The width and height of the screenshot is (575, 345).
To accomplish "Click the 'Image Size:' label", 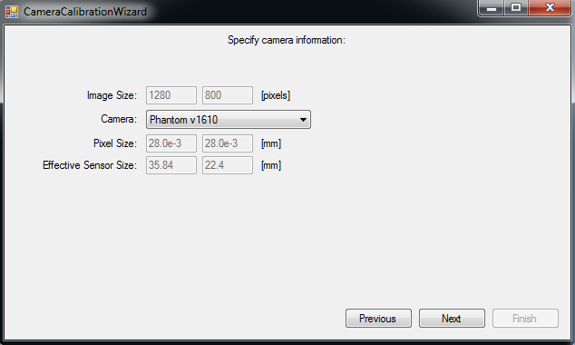I will 112,95.
